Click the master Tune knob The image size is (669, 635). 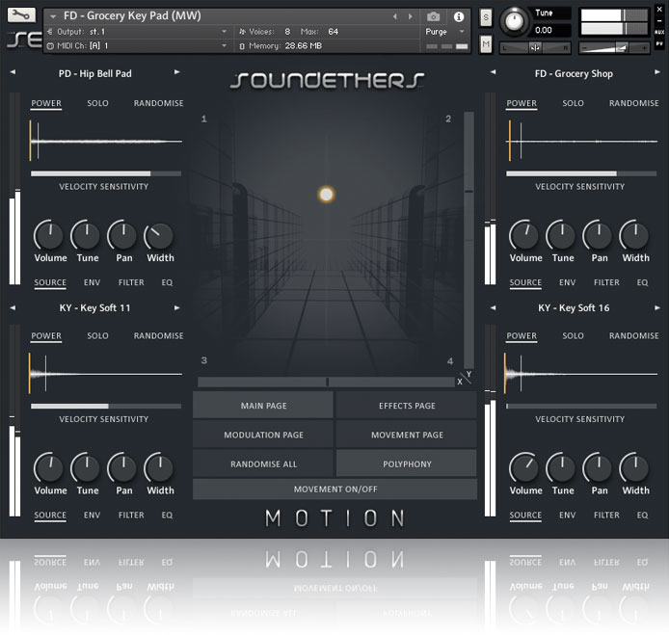pos(516,21)
